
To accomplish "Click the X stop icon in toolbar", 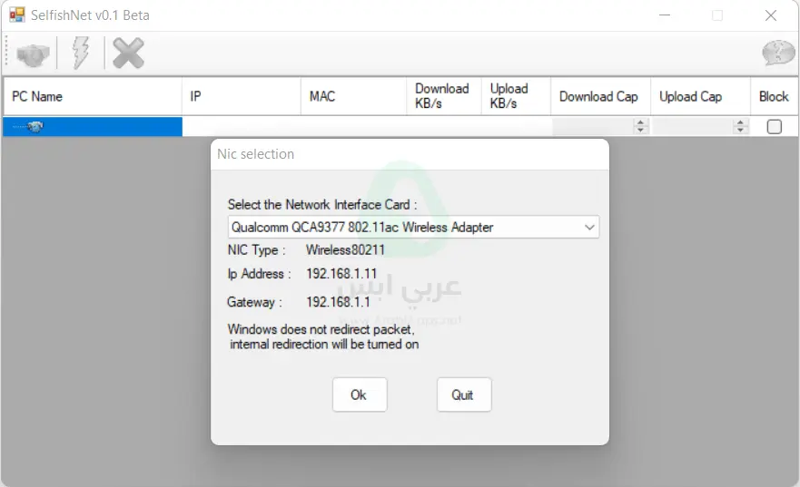I will pos(128,54).
